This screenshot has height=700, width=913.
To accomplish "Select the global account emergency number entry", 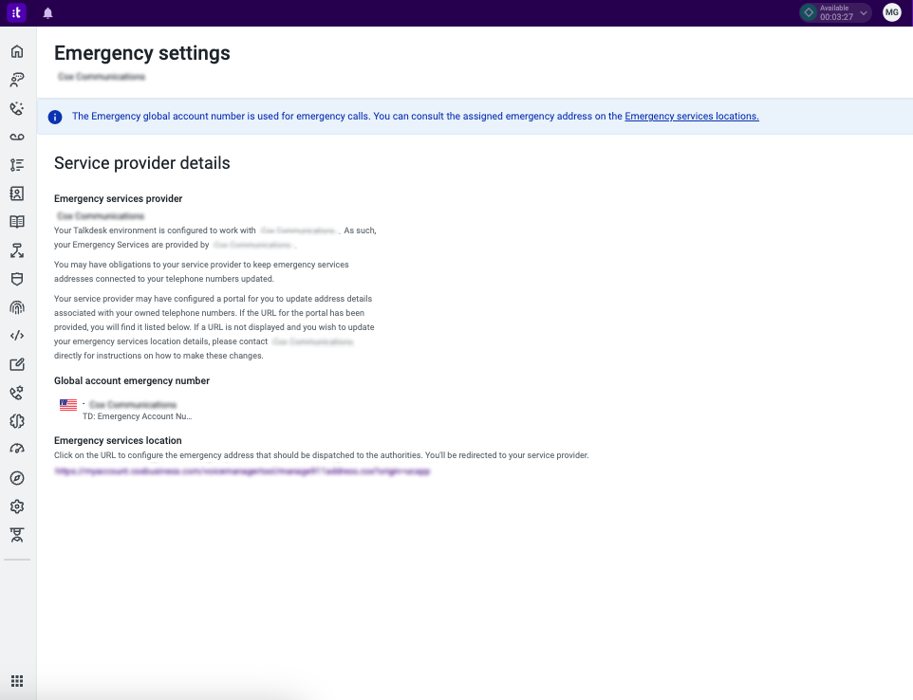I will click(126, 410).
